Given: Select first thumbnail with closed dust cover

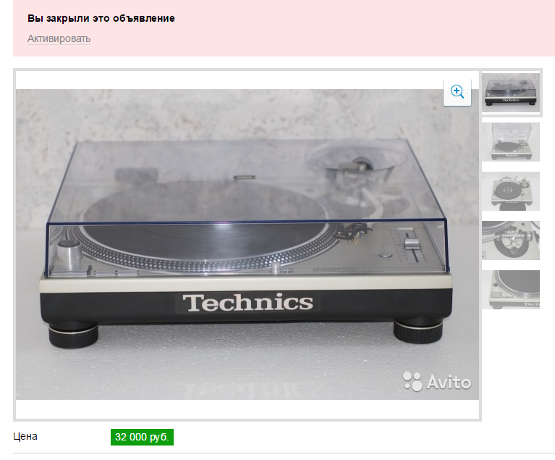Looking at the screenshot, I should (511, 93).
